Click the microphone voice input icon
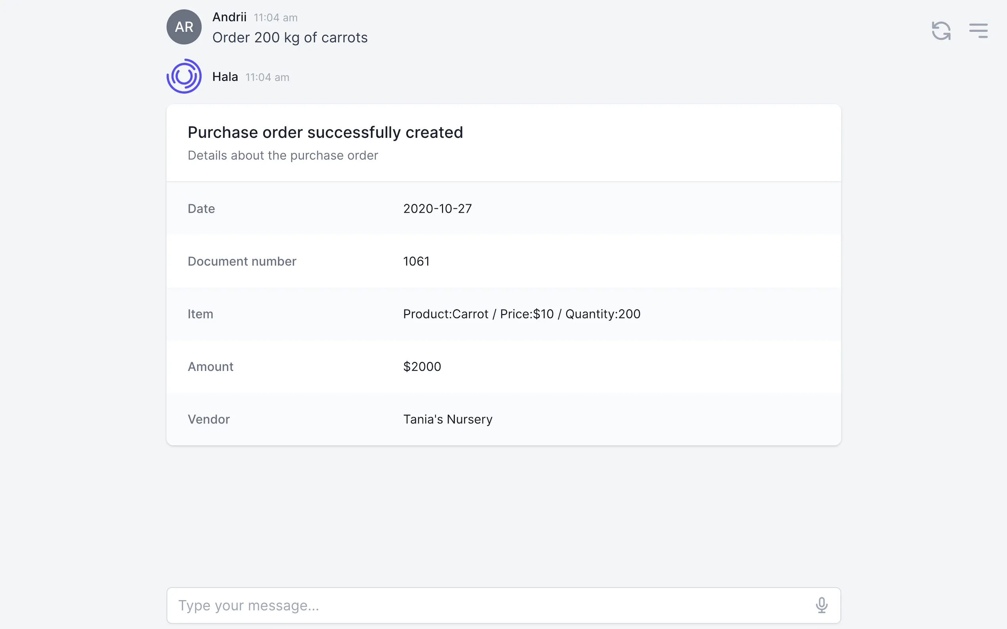1007x629 pixels. pyautogui.click(x=821, y=605)
